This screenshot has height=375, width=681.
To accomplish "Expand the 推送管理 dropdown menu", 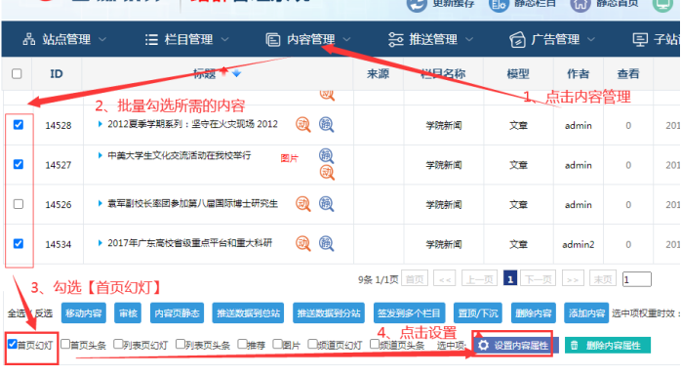I will coord(430,39).
